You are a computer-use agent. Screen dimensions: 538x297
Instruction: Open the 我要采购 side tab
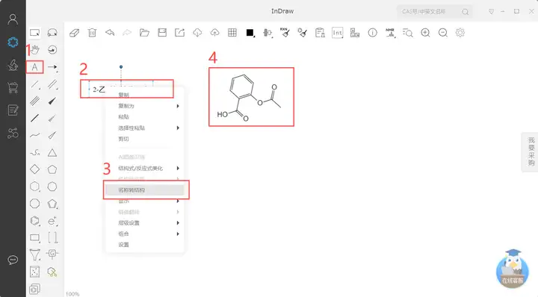tap(531, 151)
